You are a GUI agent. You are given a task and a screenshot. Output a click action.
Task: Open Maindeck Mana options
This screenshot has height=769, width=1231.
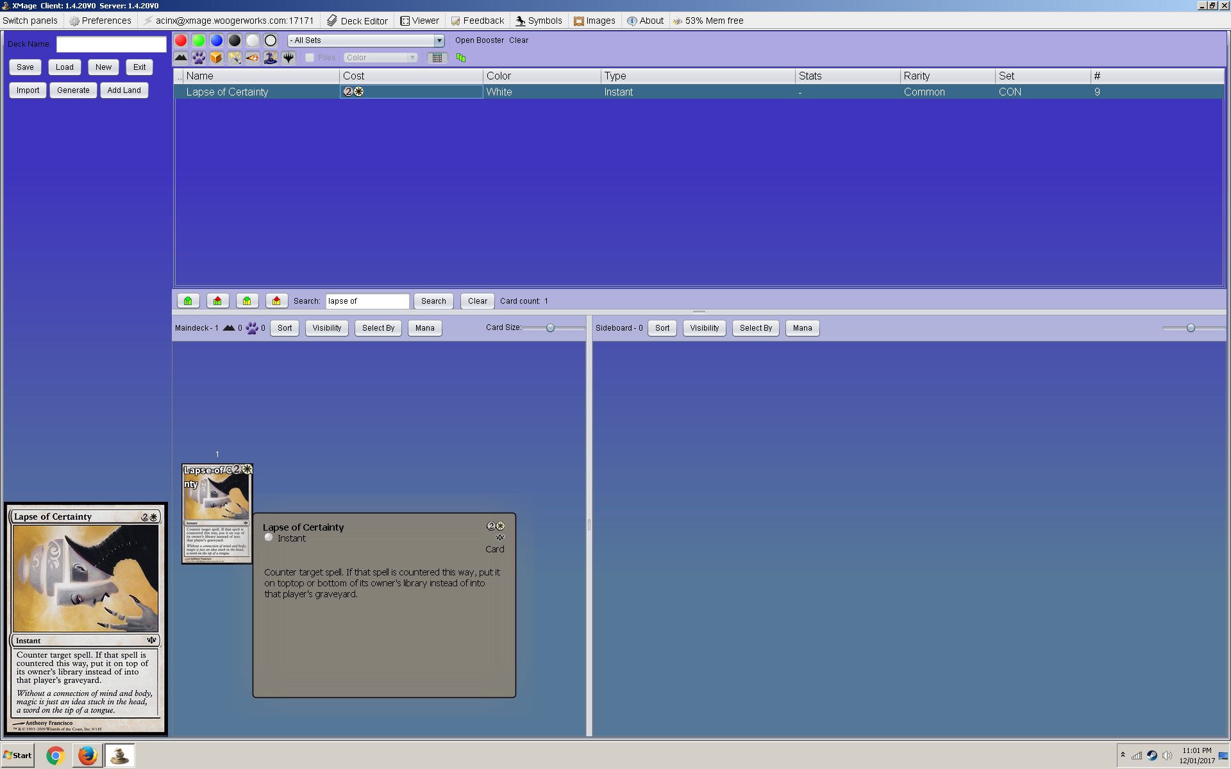tap(425, 328)
